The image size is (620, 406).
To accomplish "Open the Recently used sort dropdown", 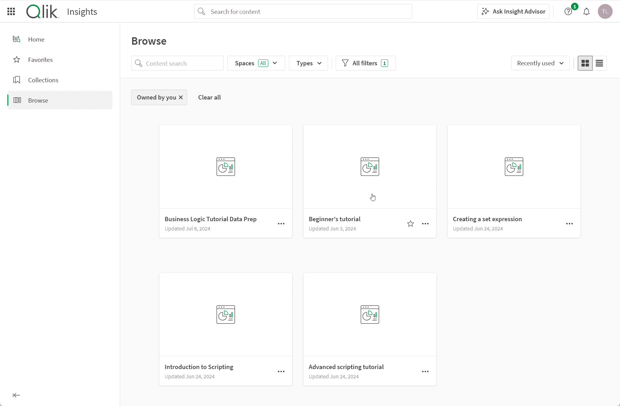I will (x=540, y=63).
